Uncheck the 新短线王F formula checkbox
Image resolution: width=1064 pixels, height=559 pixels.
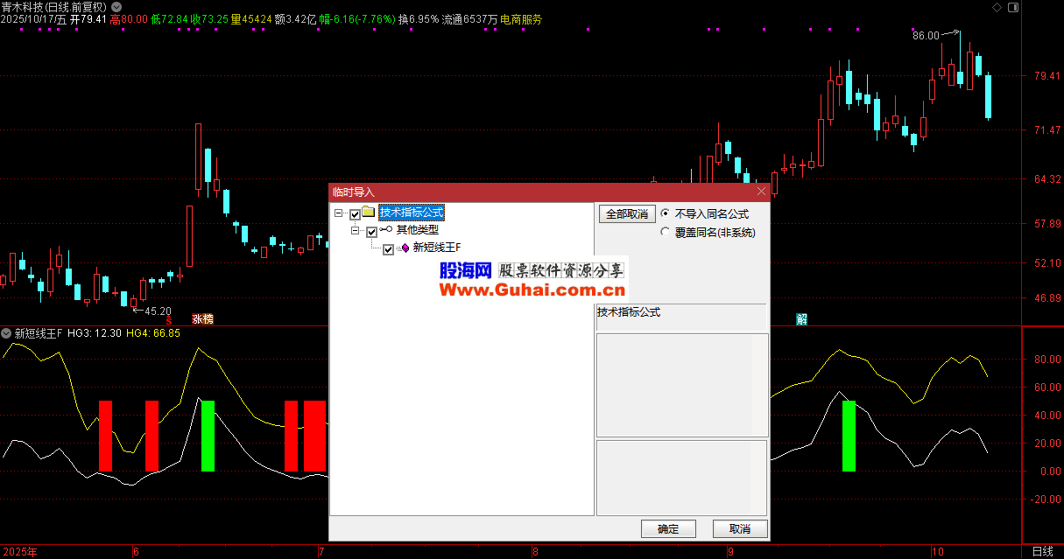(388, 249)
